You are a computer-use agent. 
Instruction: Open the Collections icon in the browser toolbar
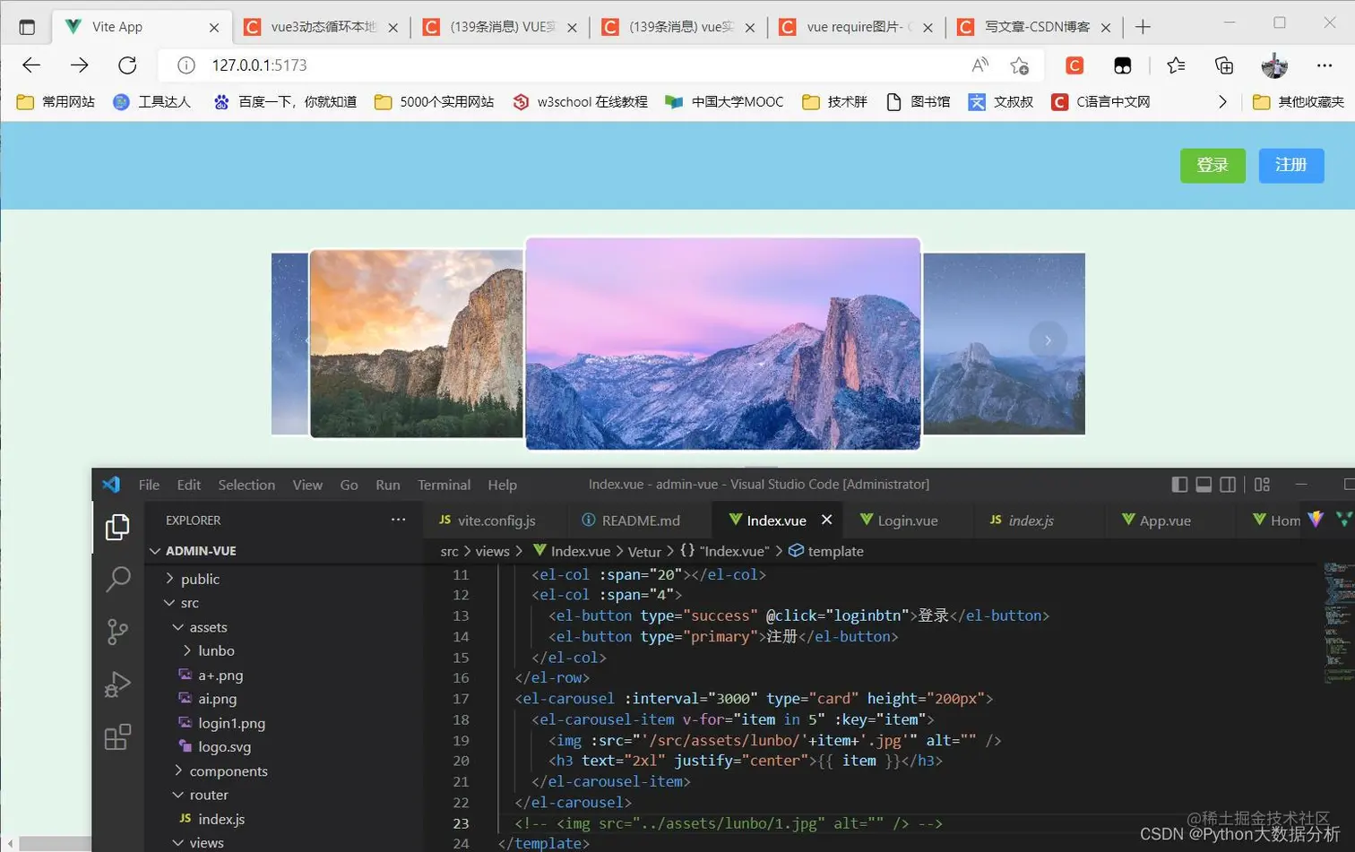(1223, 65)
